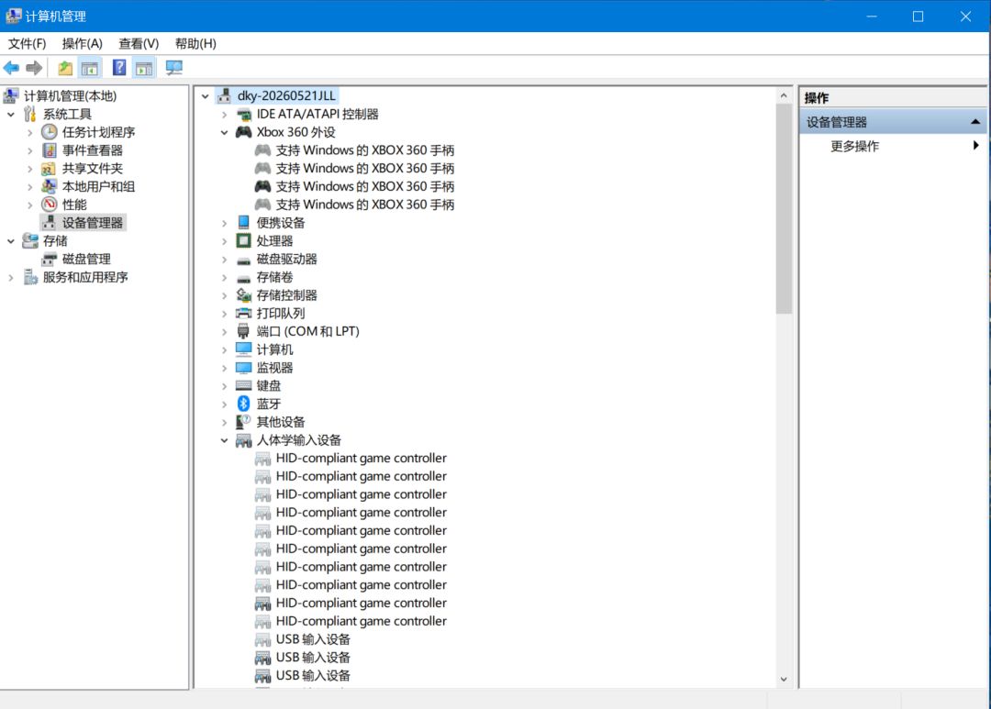Open the 查看(V) menu
The image size is (991, 709).
tap(139, 44)
